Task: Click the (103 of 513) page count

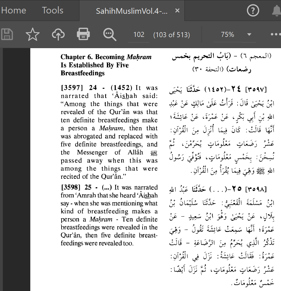Action: pos(172,35)
